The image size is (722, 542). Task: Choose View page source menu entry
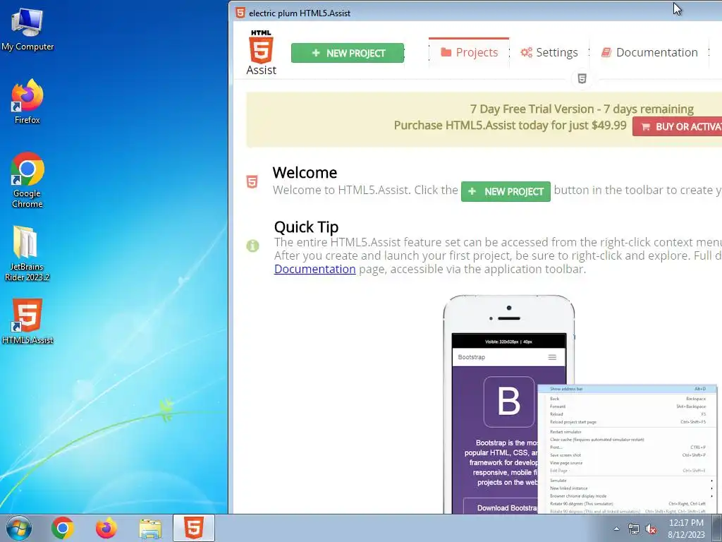coord(627,463)
